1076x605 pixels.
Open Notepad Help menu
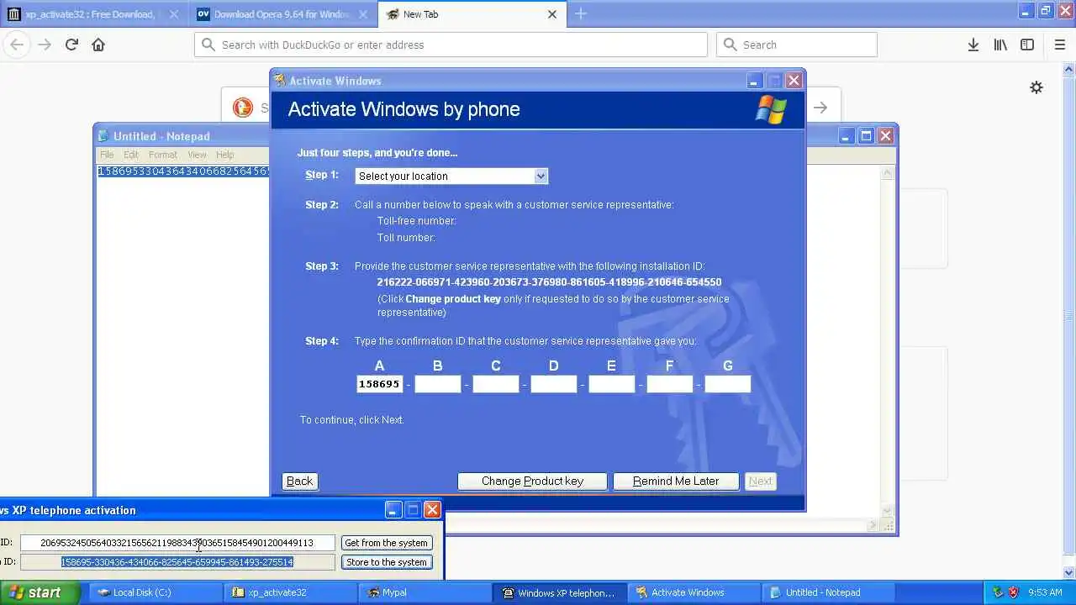coord(224,155)
